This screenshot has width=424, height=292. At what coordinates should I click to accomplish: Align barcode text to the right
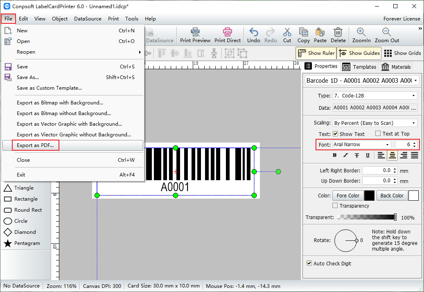[x=404, y=155]
